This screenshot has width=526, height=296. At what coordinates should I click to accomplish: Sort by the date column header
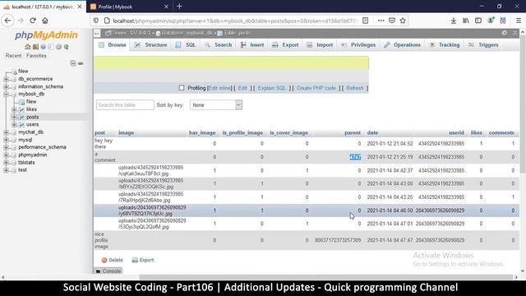point(372,133)
